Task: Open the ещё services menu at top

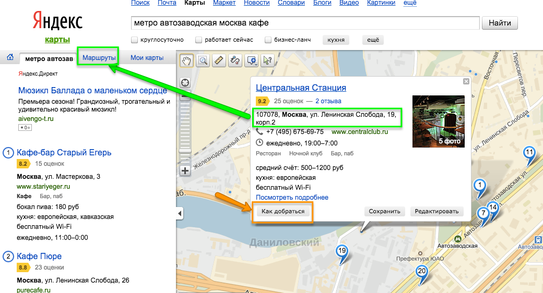Action: point(410,3)
